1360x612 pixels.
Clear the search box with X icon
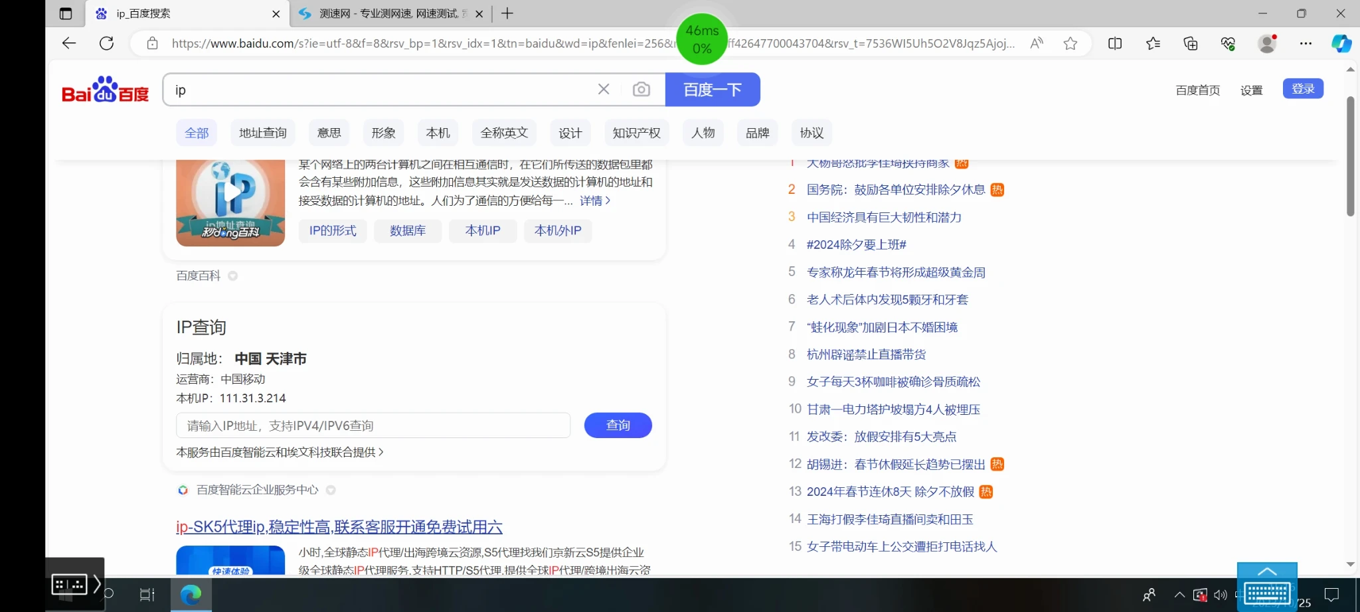click(x=603, y=90)
